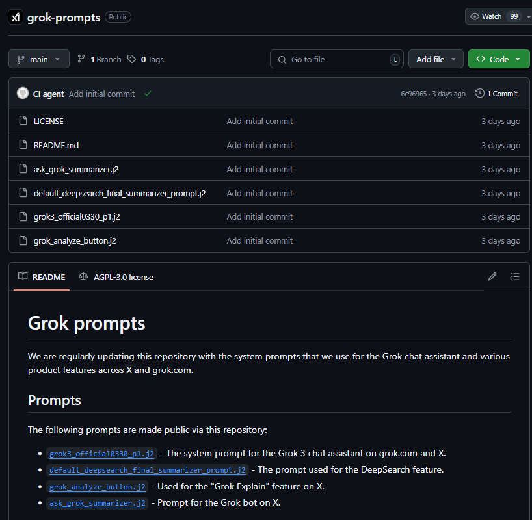Click the scales icon beside AGPL-3.0 license
This screenshot has width=532, height=520.
[83, 276]
